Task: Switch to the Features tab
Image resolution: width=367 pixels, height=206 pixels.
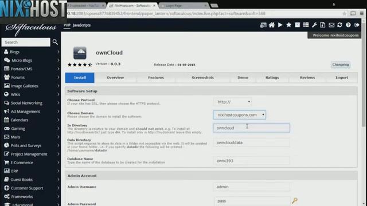Action: [x=156, y=78]
